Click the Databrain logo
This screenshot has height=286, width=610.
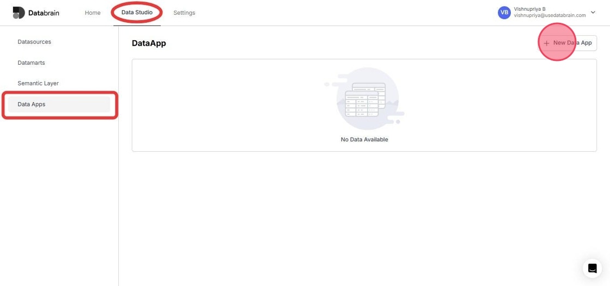pos(36,13)
